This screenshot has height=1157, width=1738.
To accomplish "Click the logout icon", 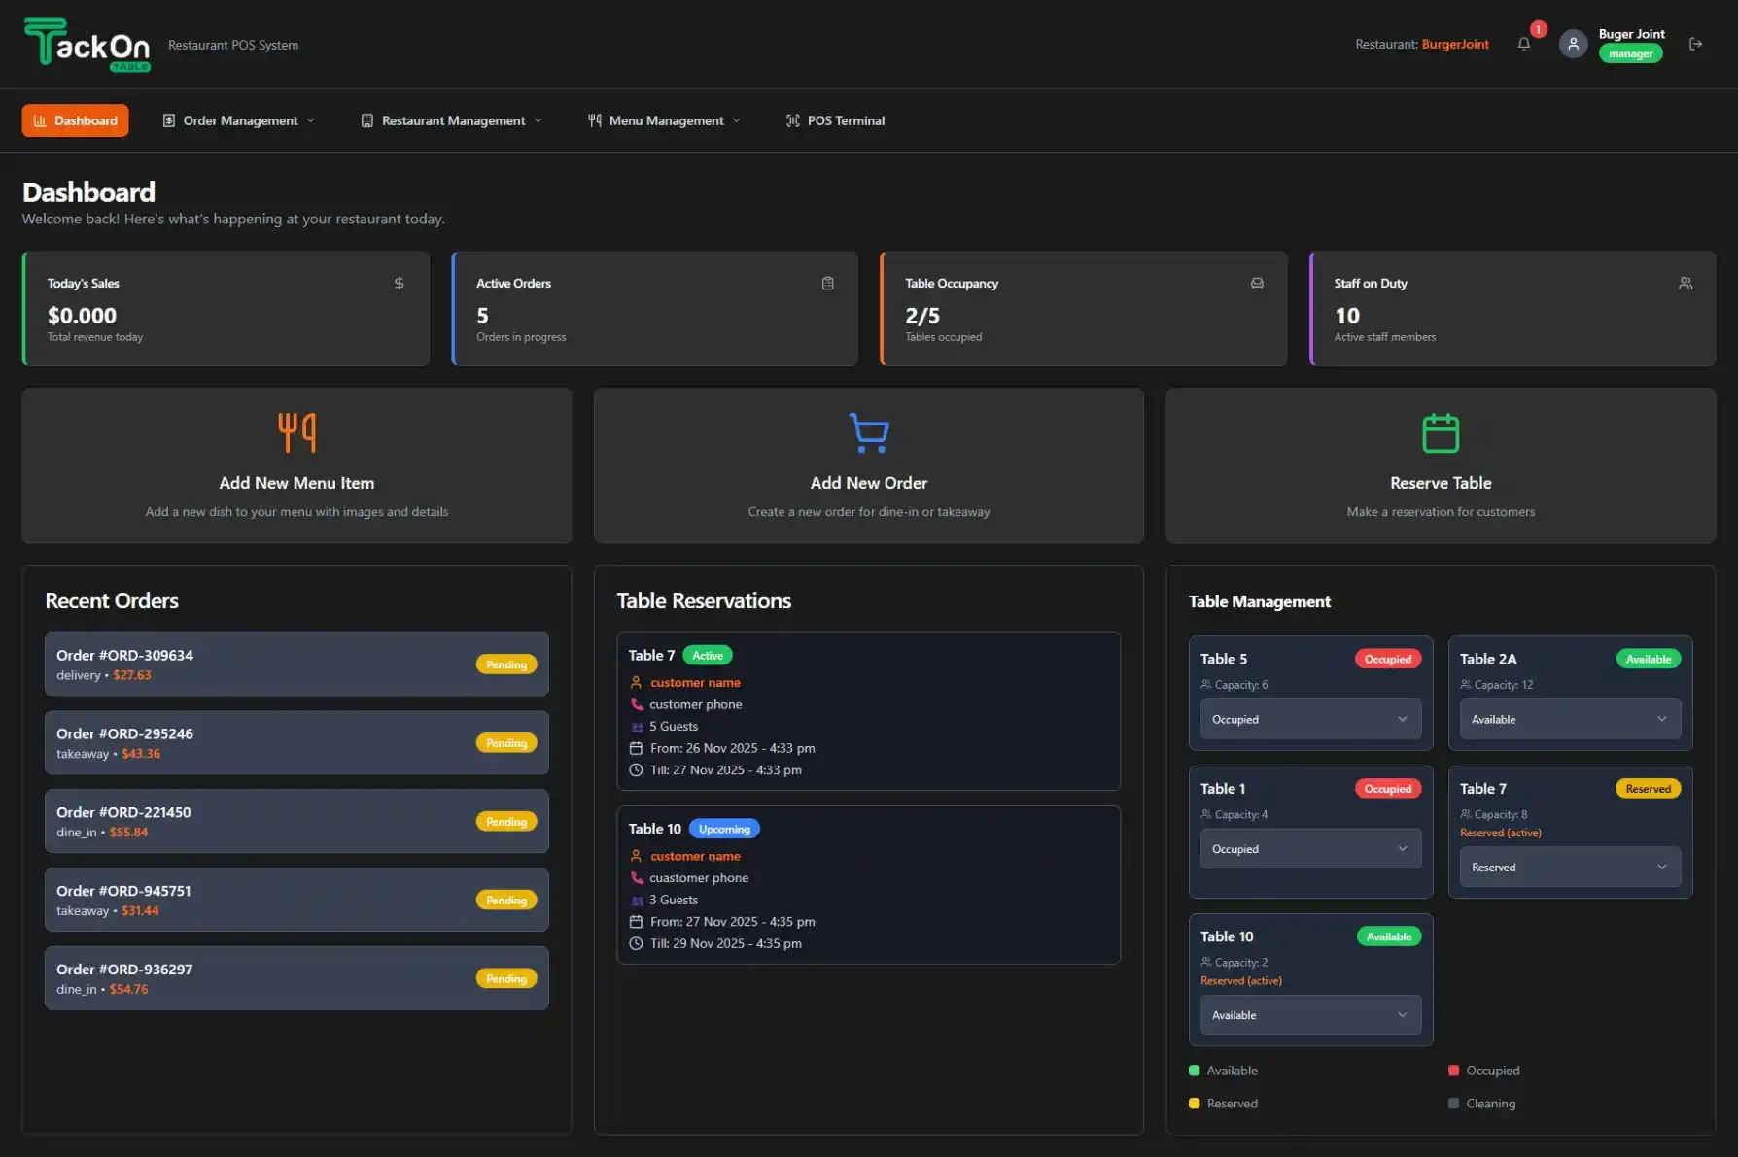I will [1696, 44].
